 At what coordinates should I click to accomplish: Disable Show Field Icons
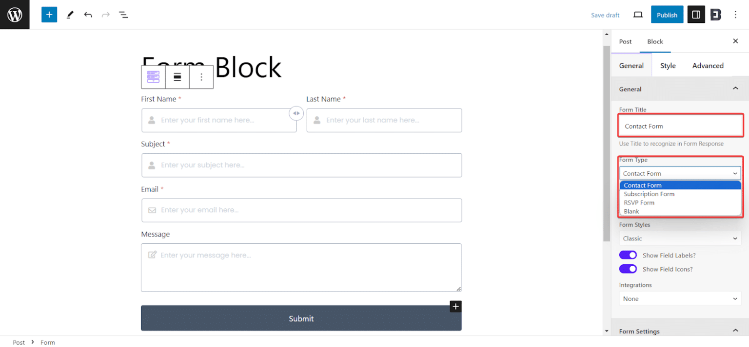point(628,269)
